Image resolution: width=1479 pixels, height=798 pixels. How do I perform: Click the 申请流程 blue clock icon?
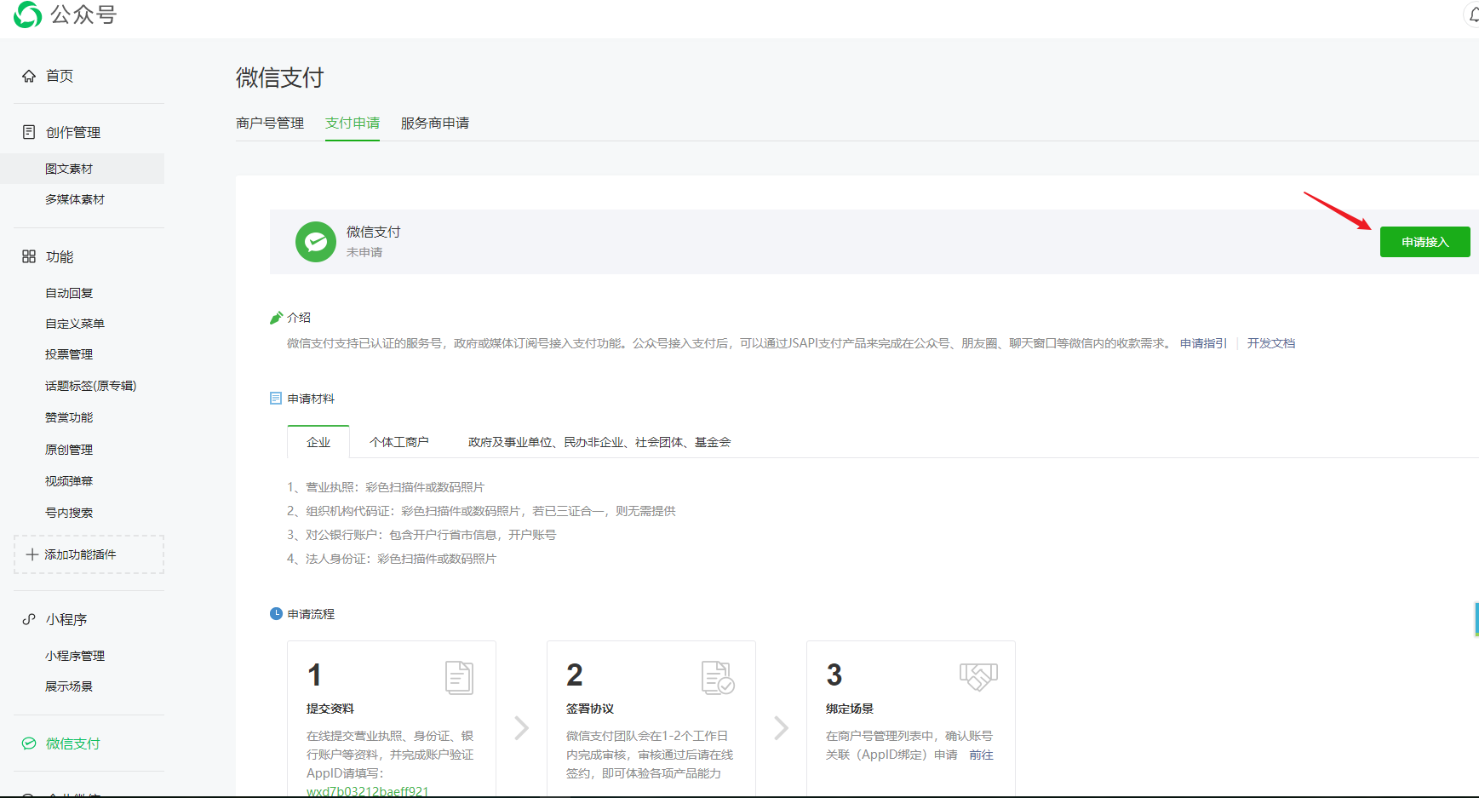(x=276, y=614)
